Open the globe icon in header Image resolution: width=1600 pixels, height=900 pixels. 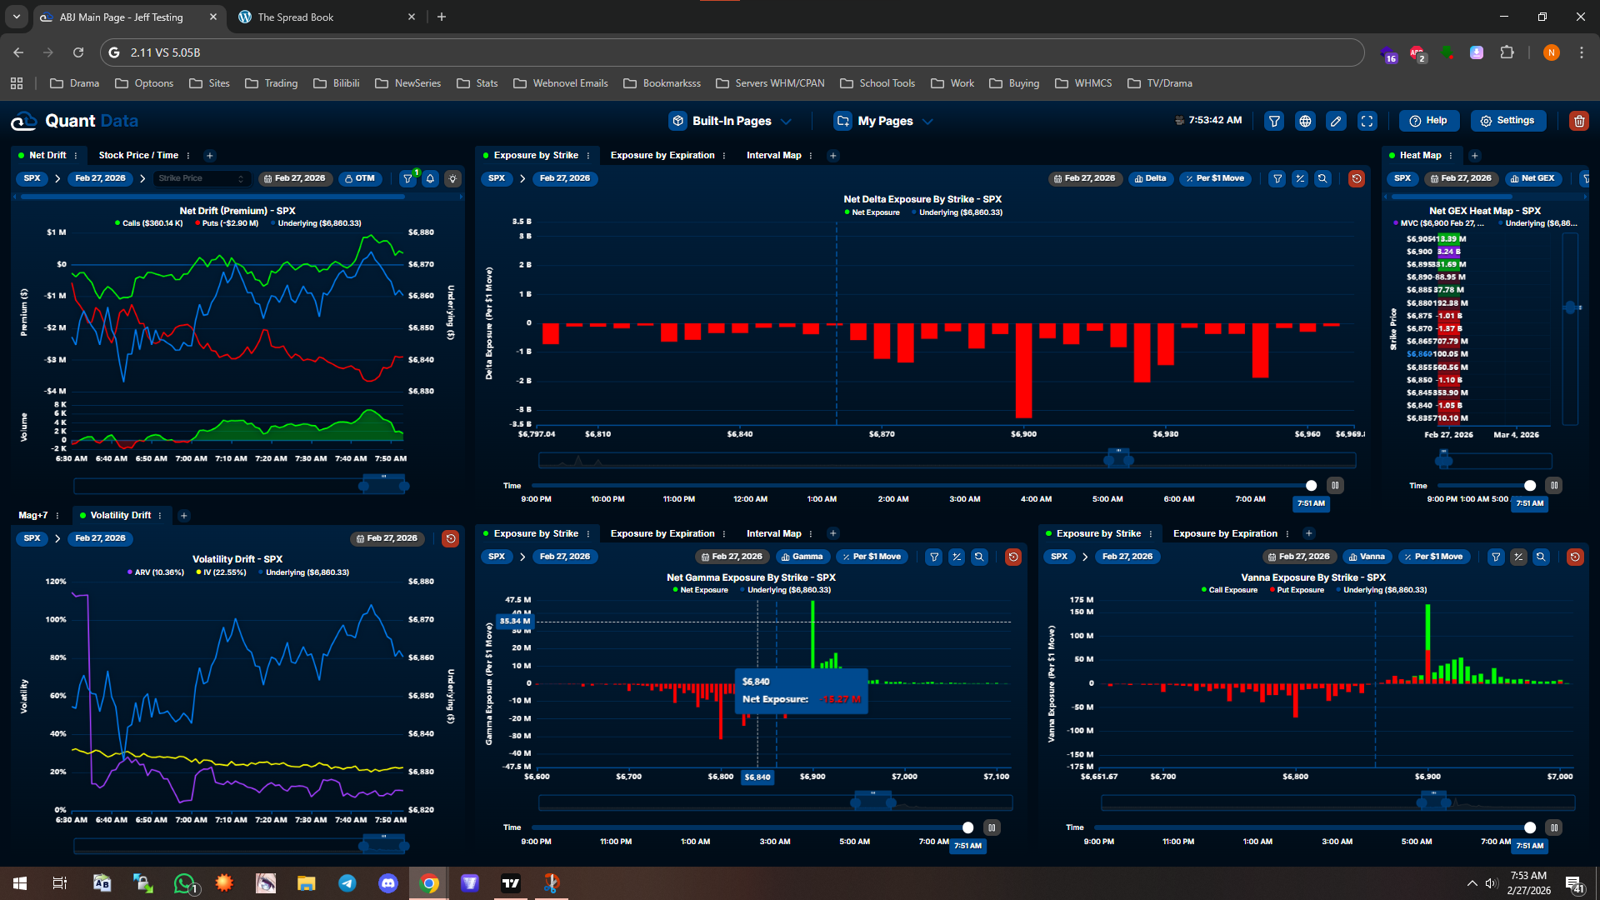pyautogui.click(x=1305, y=121)
